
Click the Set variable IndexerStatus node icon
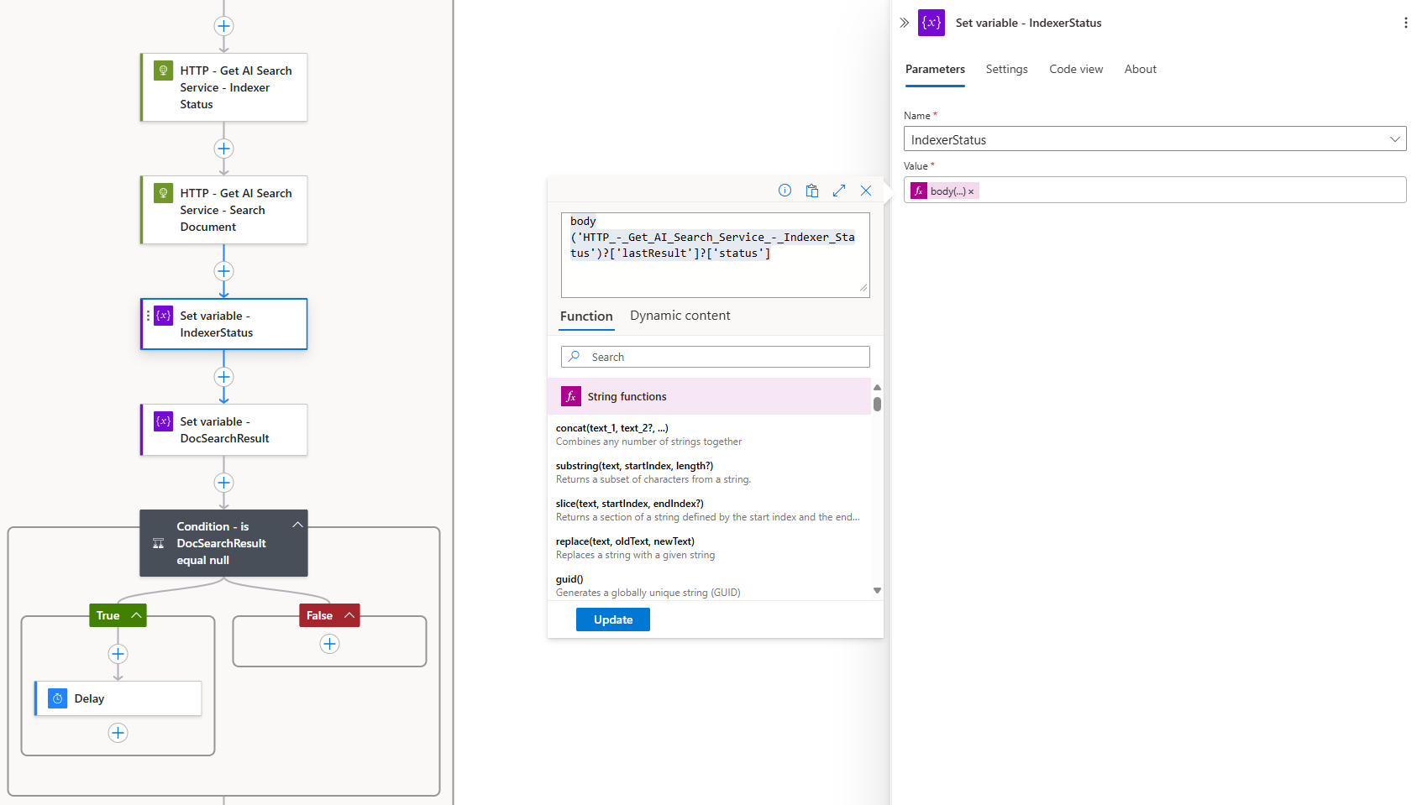click(163, 316)
